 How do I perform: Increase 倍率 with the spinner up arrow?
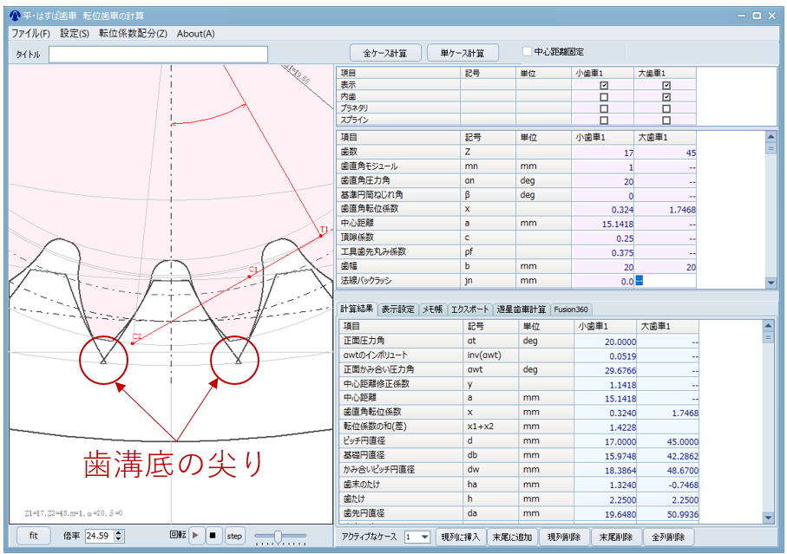point(119,533)
